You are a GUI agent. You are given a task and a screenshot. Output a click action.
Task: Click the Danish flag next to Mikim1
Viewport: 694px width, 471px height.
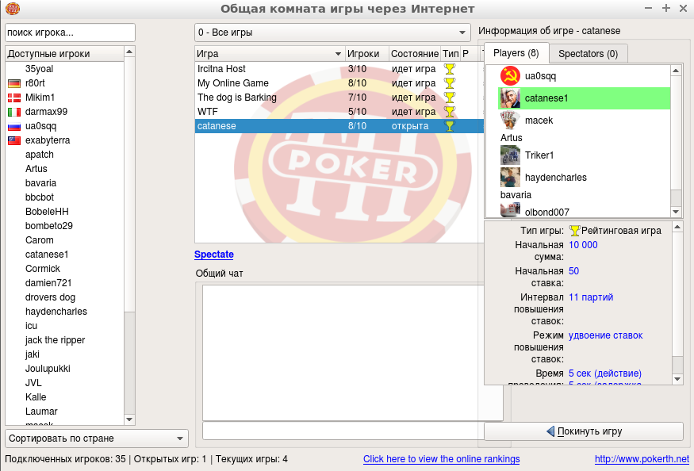(x=14, y=98)
